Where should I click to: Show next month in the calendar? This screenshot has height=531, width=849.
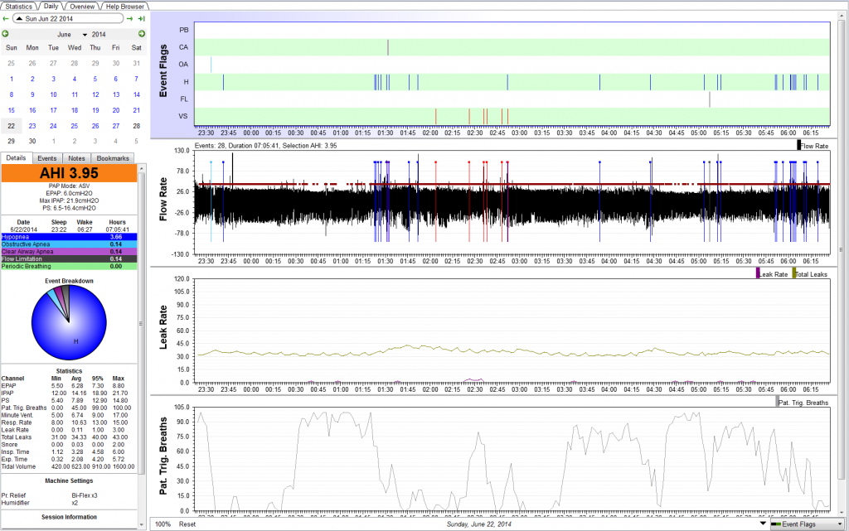click(x=142, y=34)
